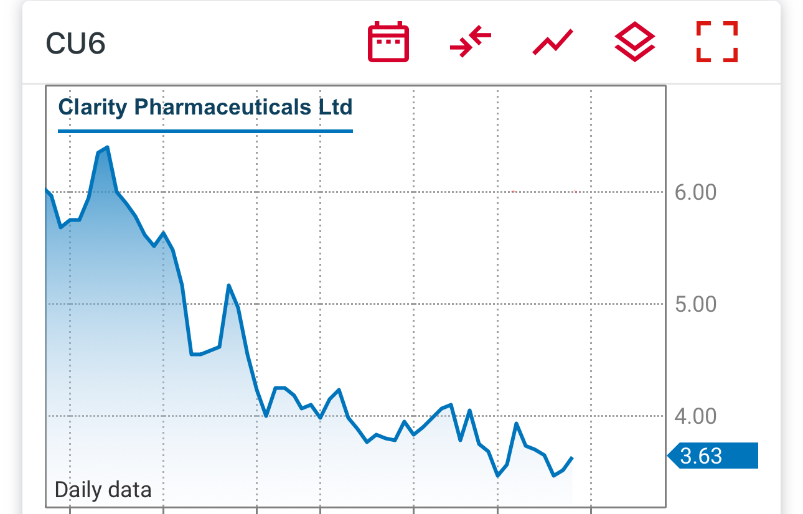The width and height of the screenshot is (803, 514).
Task: Open the layers overlay icon
Action: [x=635, y=42]
